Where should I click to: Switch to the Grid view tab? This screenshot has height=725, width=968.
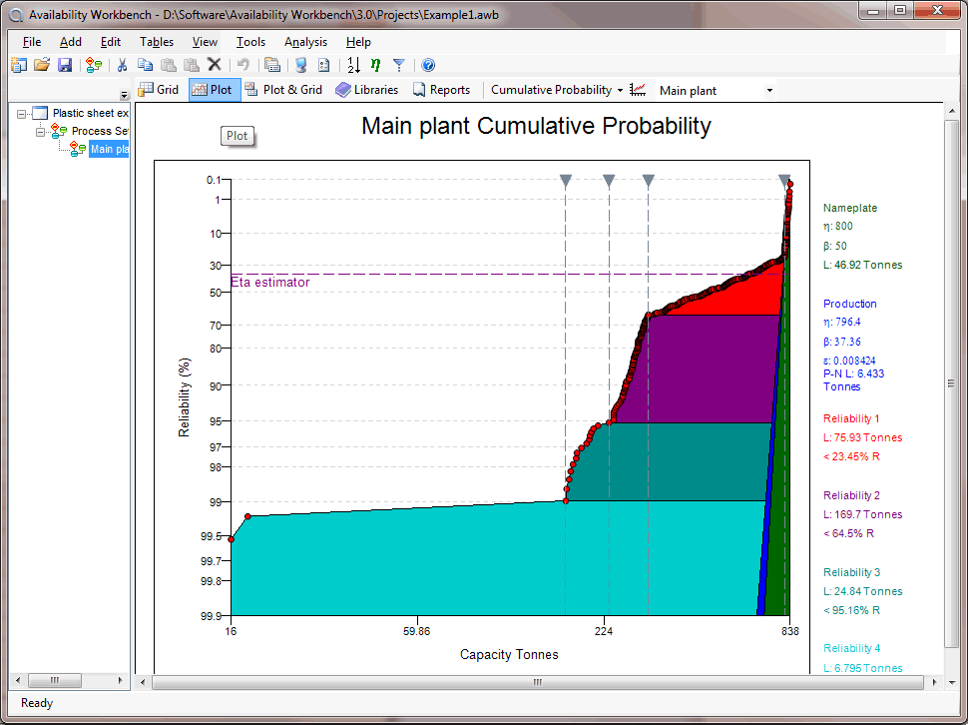click(159, 89)
